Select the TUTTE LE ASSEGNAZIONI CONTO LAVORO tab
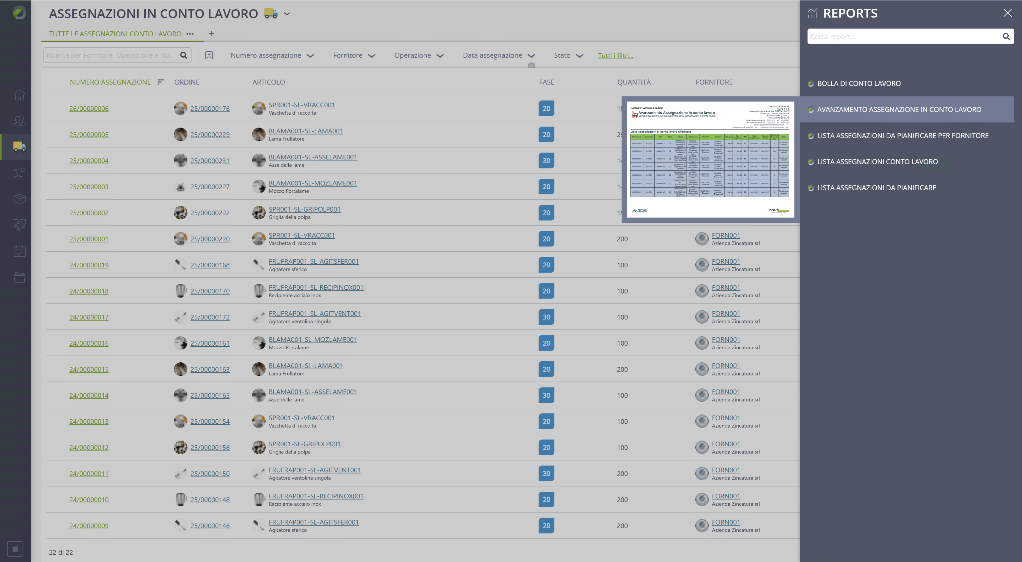 [x=115, y=34]
